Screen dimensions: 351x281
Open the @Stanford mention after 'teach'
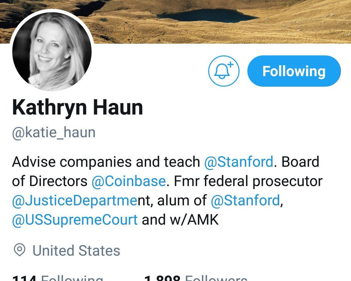tap(239, 162)
